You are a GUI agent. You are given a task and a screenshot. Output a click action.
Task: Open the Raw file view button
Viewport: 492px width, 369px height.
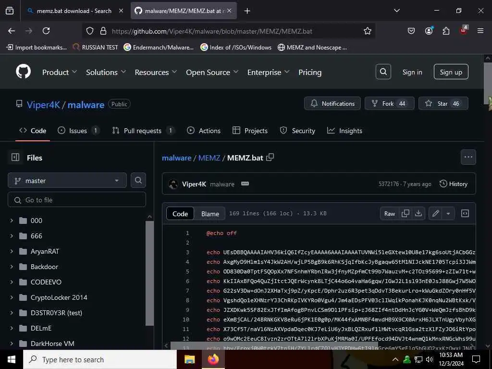click(x=389, y=214)
